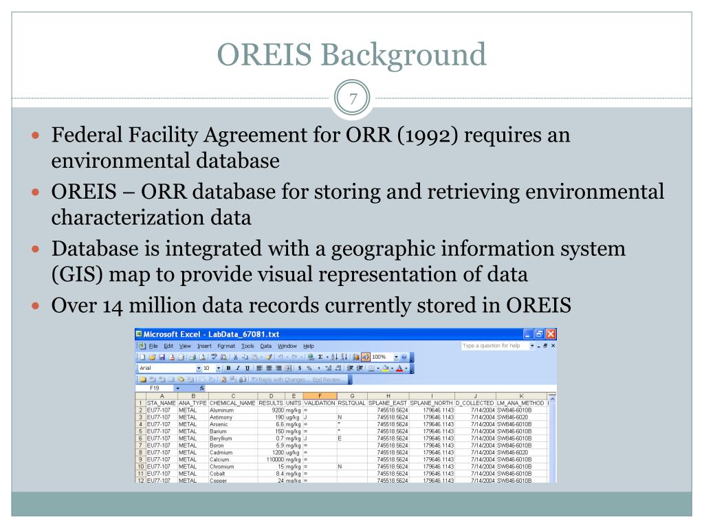Click the Excel Help question-mark icon

[x=404, y=357]
